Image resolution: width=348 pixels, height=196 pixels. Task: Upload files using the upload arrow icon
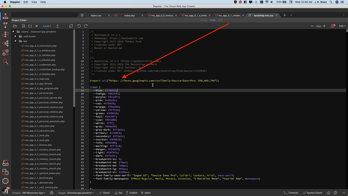58,26
